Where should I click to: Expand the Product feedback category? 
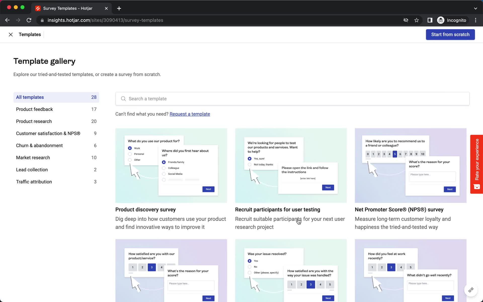point(34,109)
